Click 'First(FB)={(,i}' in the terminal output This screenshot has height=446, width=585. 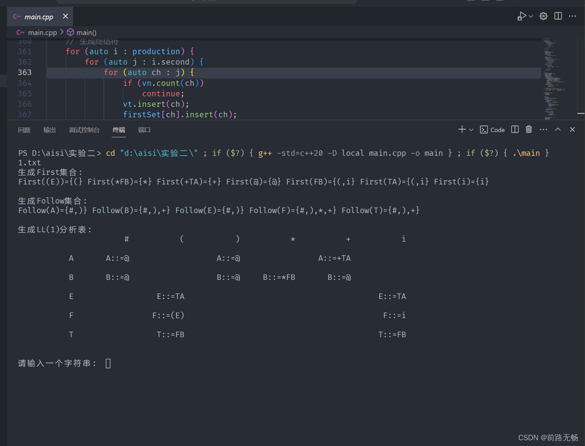(x=321, y=181)
